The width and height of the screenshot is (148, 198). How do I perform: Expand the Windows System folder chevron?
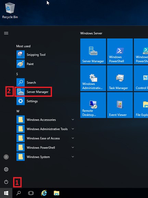click(73, 157)
